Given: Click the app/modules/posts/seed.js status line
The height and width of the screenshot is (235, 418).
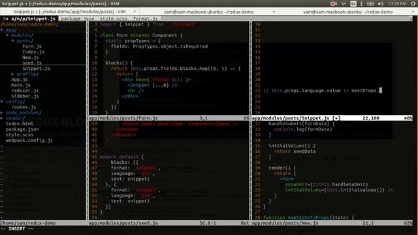Looking at the screenshot, I should coord(169,223).
